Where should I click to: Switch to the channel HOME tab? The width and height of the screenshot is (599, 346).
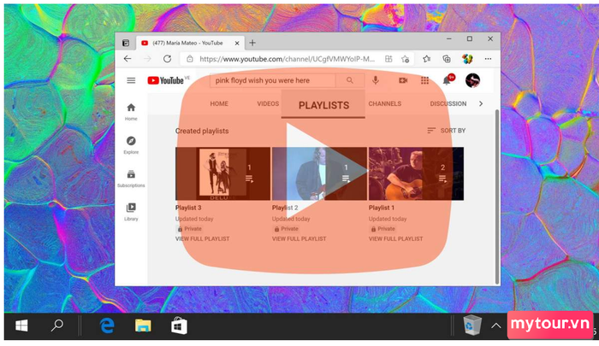click(219, 103)
